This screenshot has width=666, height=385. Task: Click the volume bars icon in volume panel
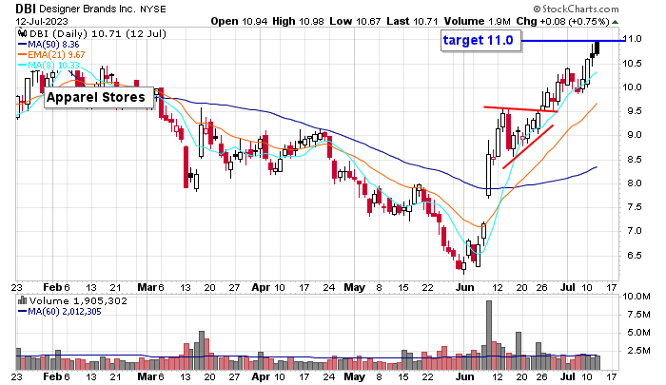pos(22,301)
